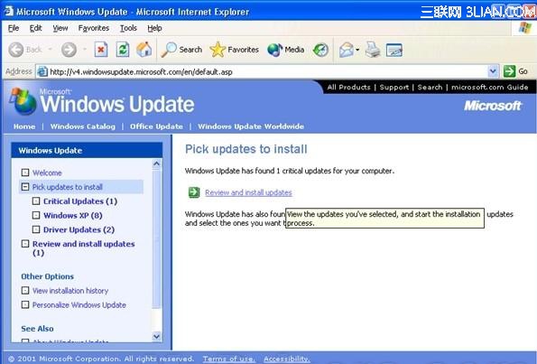
Task: Open Personalize Windows Update option
Action: pos(79,305)
